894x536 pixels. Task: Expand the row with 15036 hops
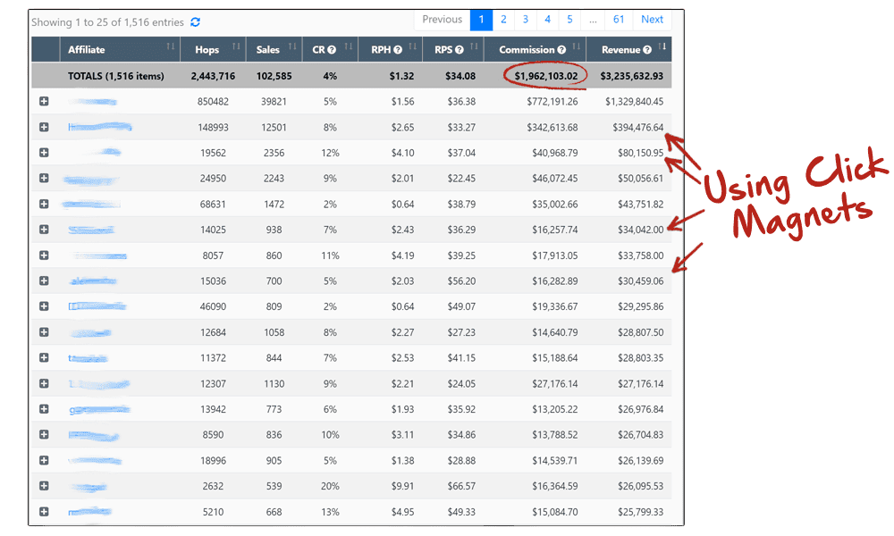click(x=44, y=281)
